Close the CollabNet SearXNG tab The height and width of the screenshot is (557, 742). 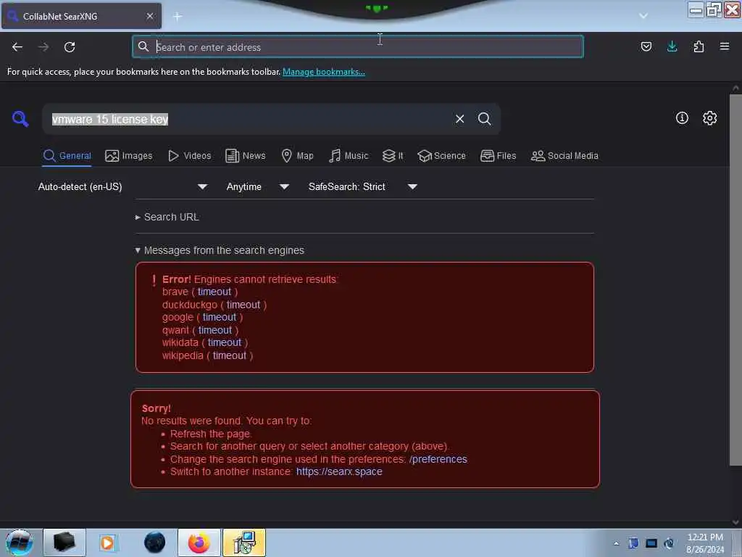149,16
